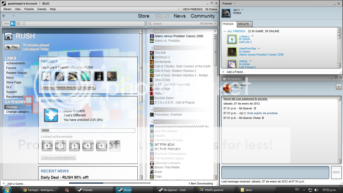Open the All Games filter dropdown
The height and width of the screenshot is (193, 343).
pyautogui.click(x=208, y=24)
